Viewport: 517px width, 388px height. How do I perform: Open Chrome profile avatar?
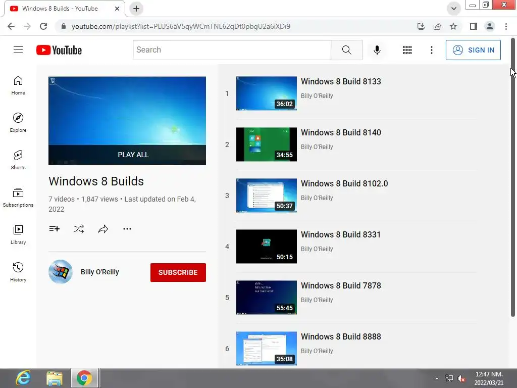[x=490, y=26]
